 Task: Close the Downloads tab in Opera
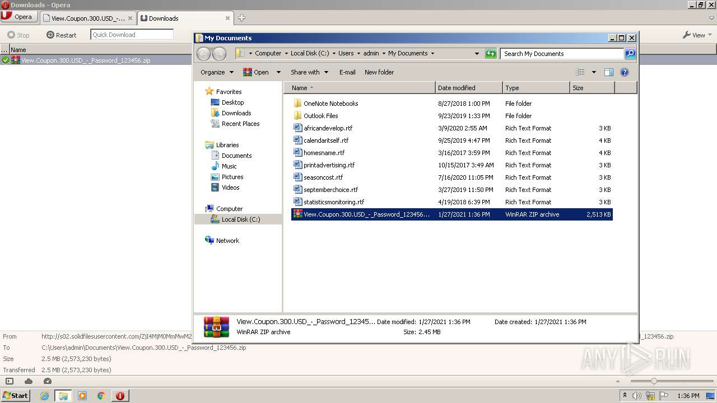pos(227,18)
